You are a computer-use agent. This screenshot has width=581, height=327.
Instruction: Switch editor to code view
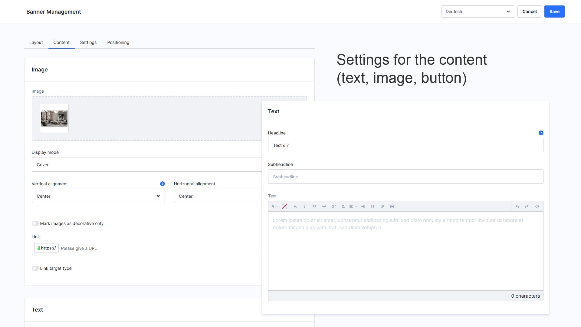tap(537, 206)
